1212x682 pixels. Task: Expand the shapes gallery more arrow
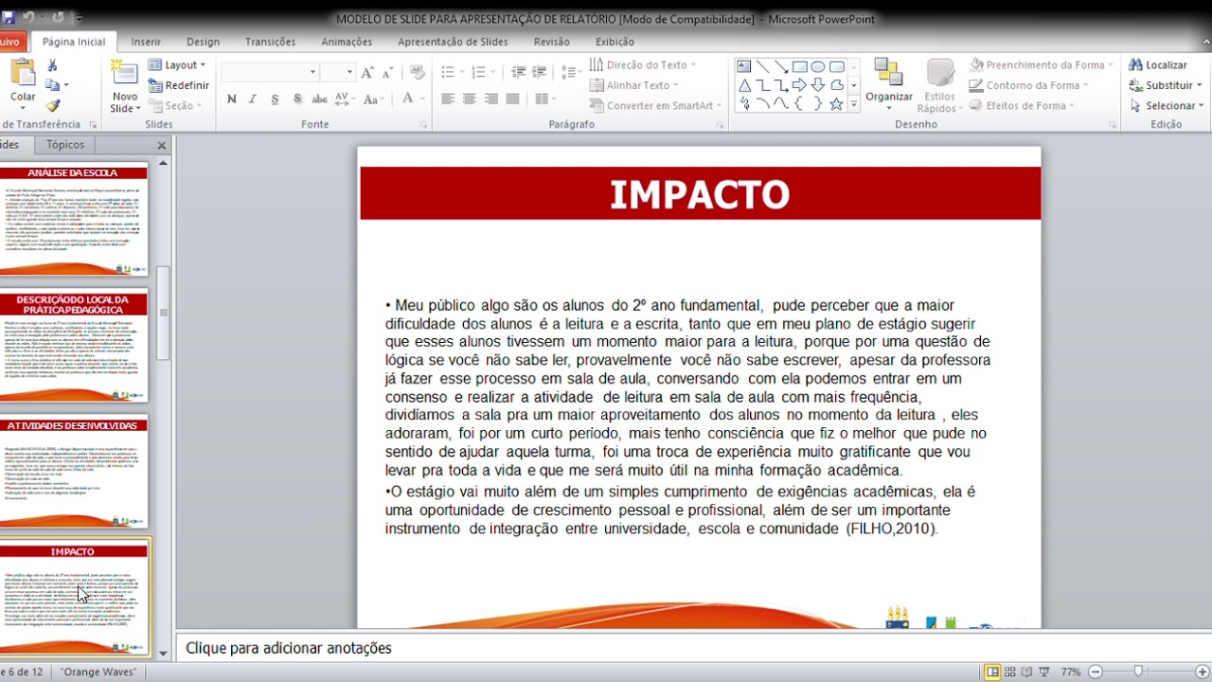click(x=854, y=104)
